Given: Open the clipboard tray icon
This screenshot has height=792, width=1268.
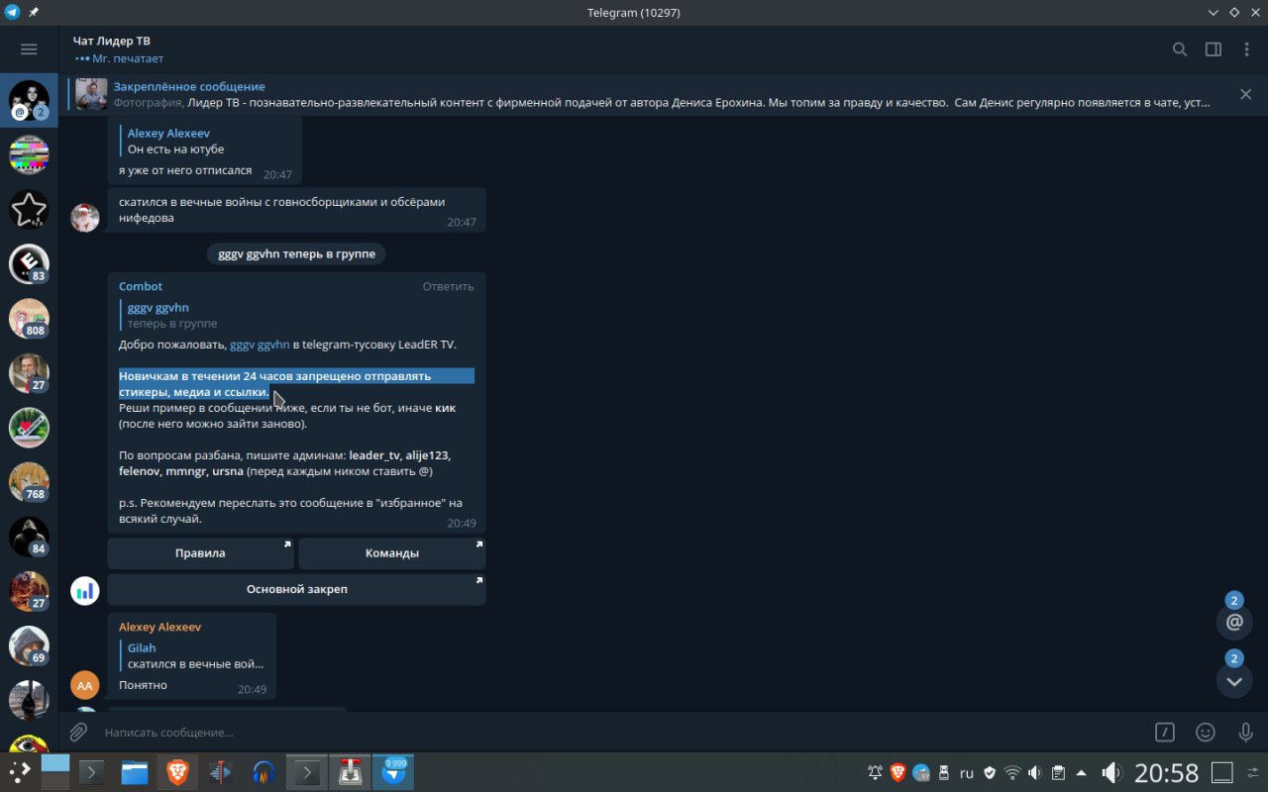Looking at the screenshot, I should [x=1058, y=772].
